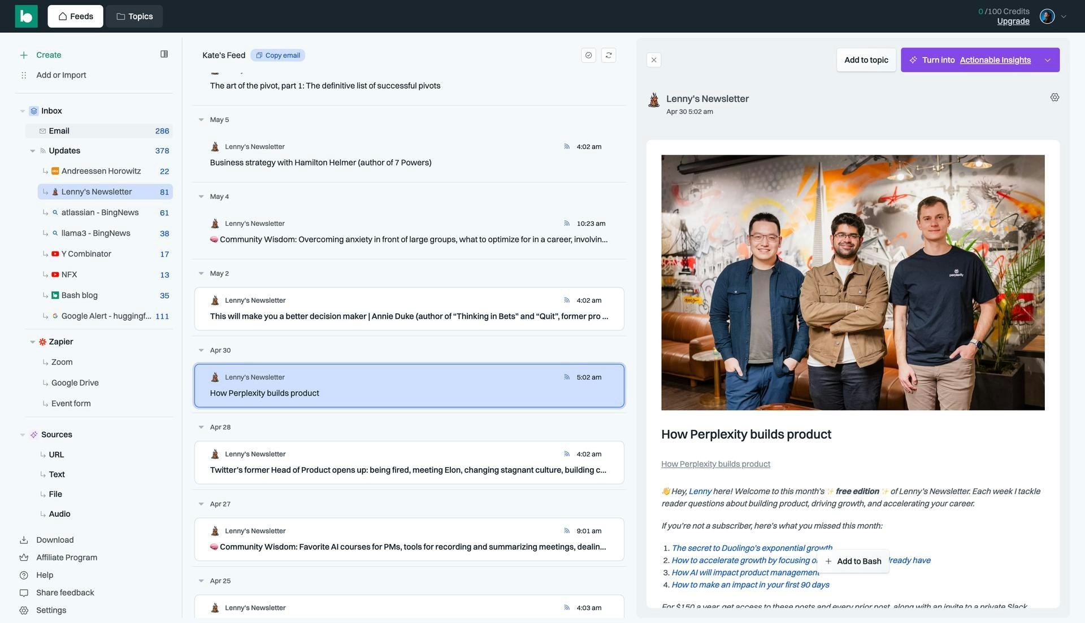Open the Perplexity team photo thumbnail
The image size is (1085, 623).
tap(853, 282)
